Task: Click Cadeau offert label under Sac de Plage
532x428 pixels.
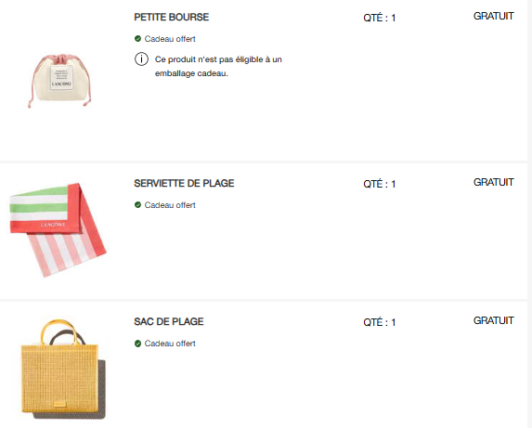Action: click(x=170, y=344)
